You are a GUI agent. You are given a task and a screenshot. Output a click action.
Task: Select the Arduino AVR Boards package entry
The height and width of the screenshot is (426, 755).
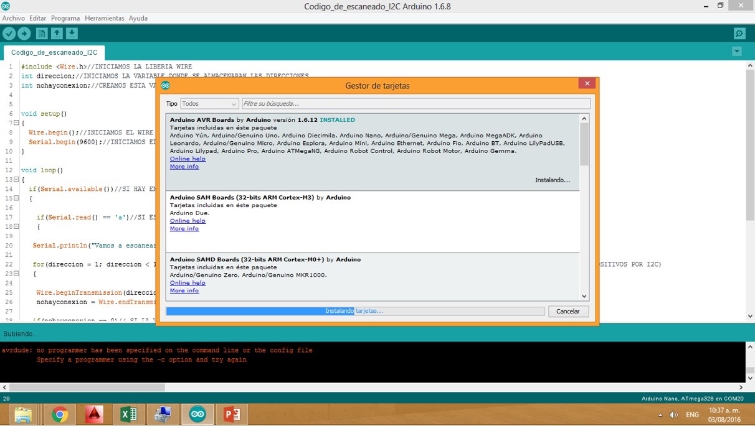(373, 152)
